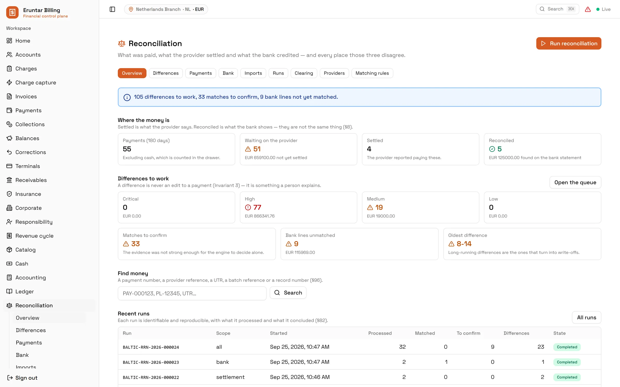This screenshot has height=387, width=620.
Task: Toggle the sidebar panel icon
Action: click(x=112, y=9)
